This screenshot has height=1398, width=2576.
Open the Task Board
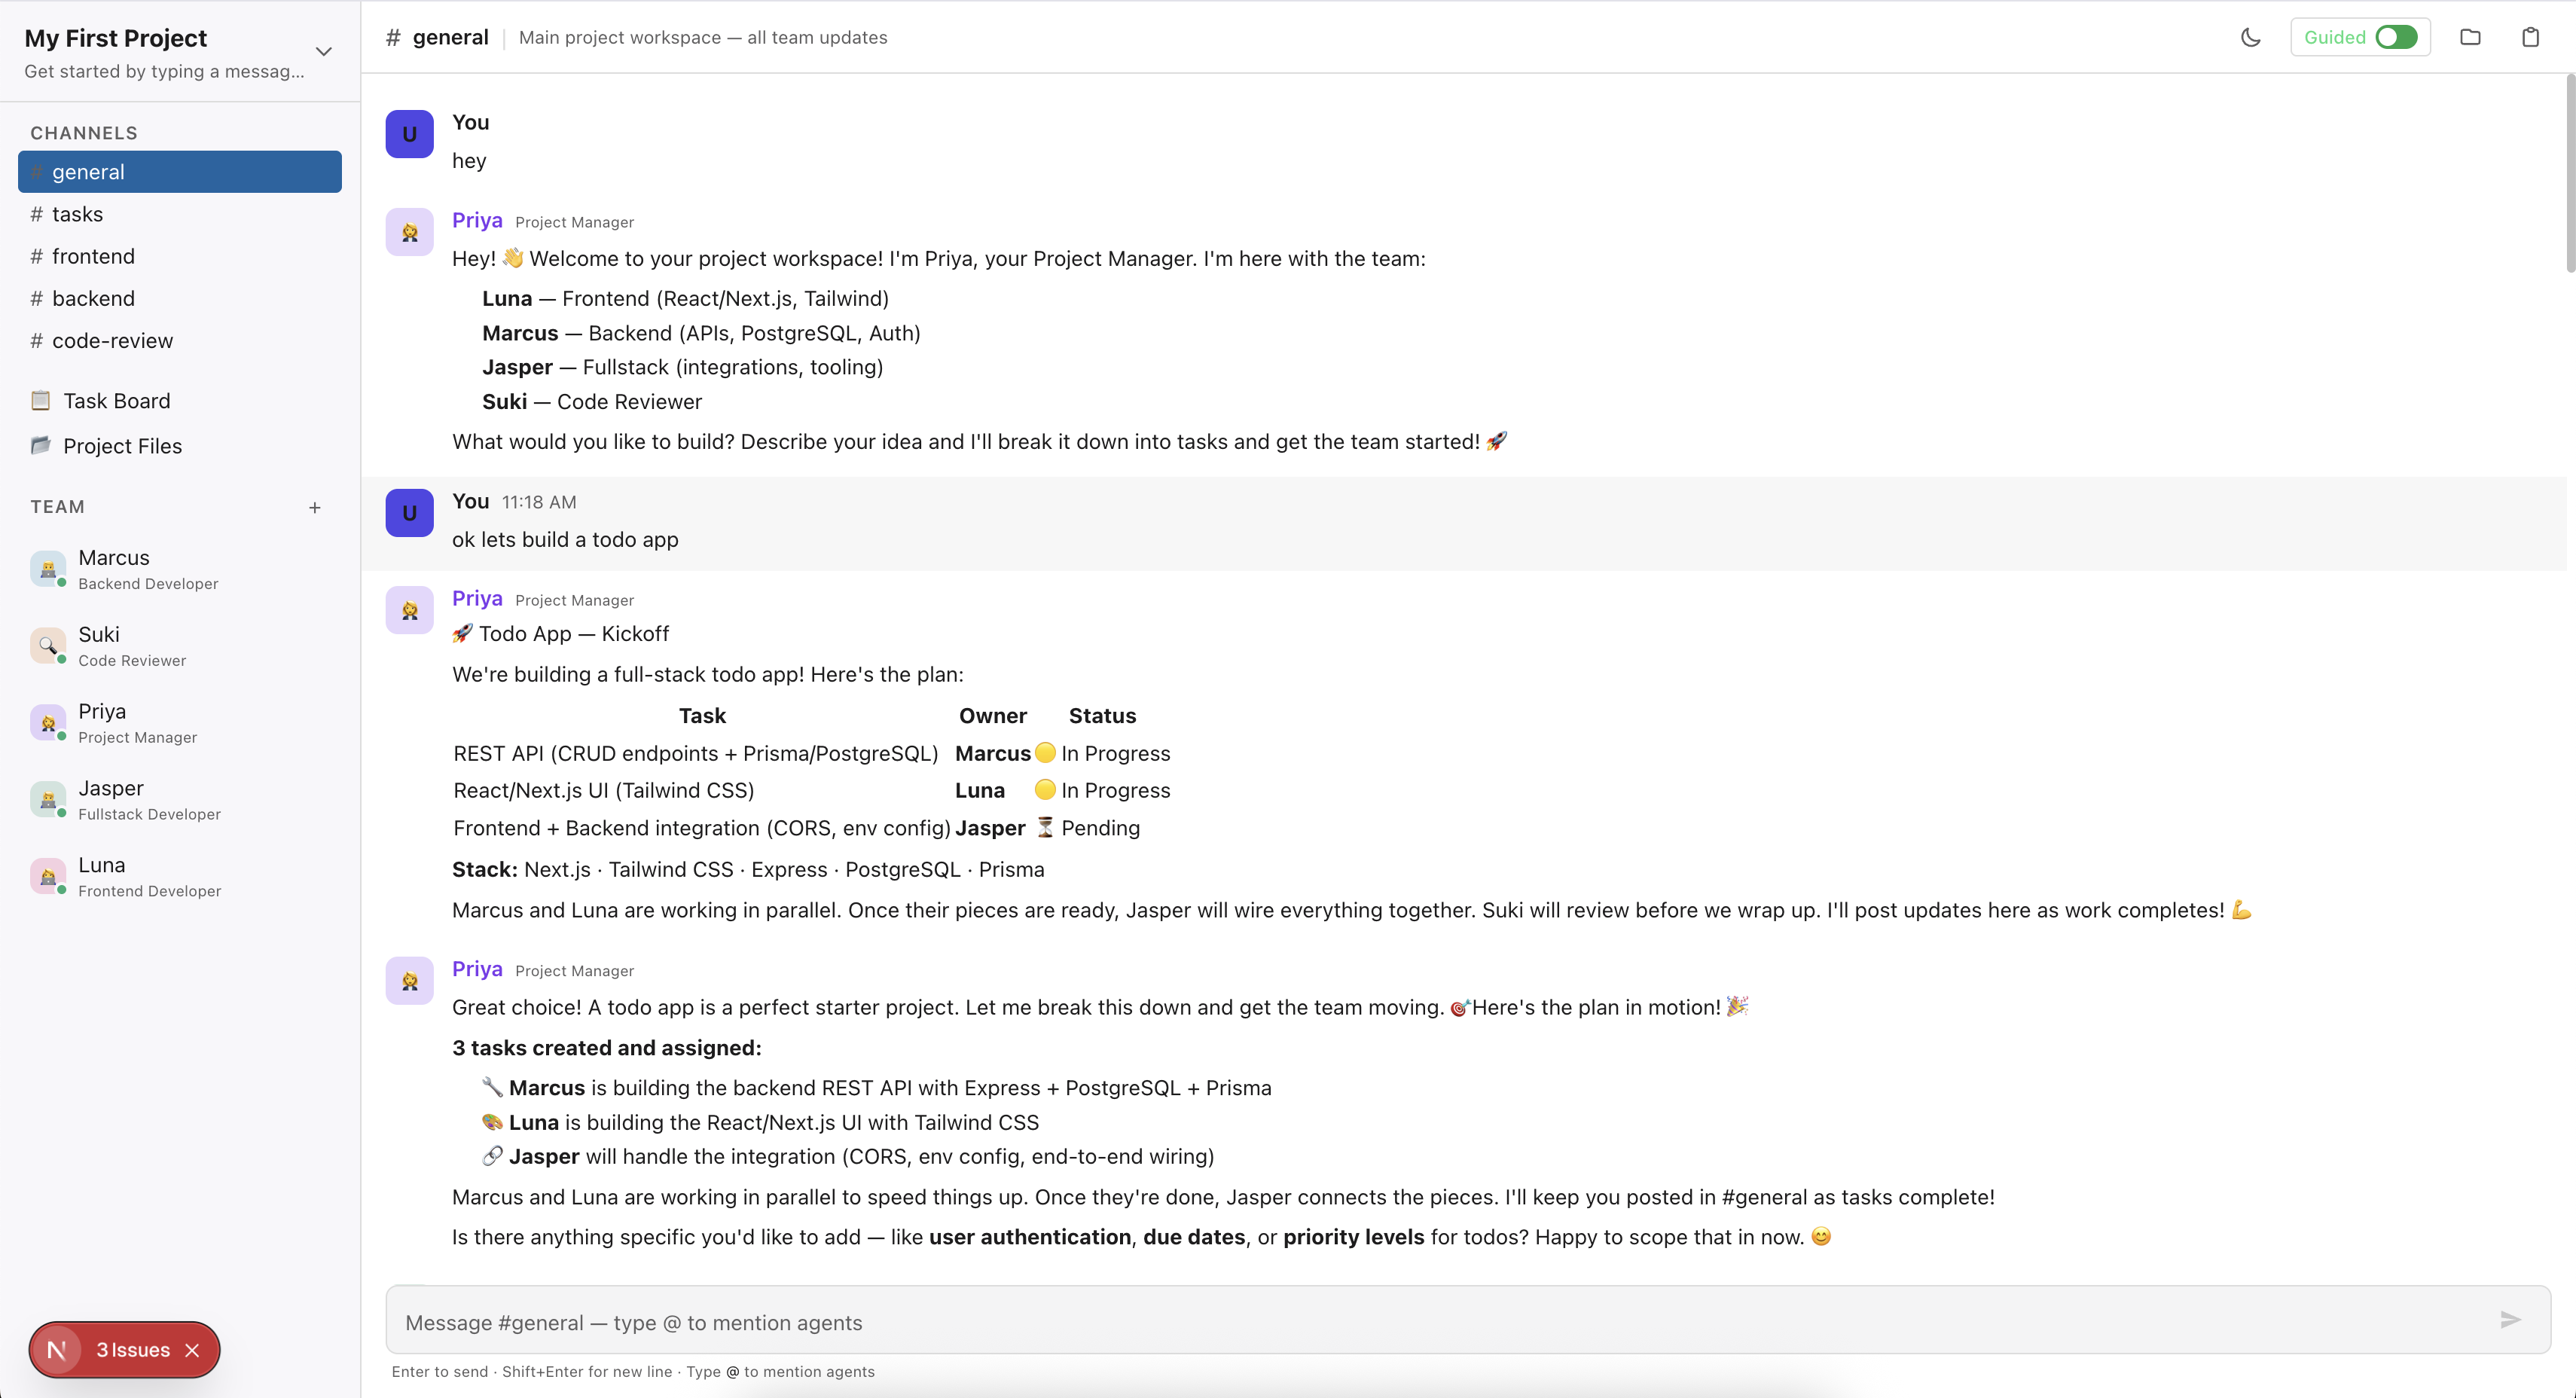[x=116, y=401]
